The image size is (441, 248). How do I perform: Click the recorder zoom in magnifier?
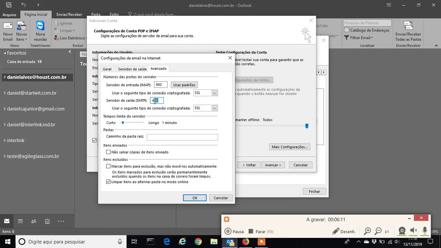point(368,231)
